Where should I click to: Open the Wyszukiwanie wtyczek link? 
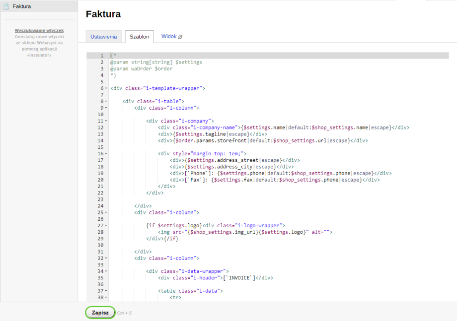click(39, 30)
